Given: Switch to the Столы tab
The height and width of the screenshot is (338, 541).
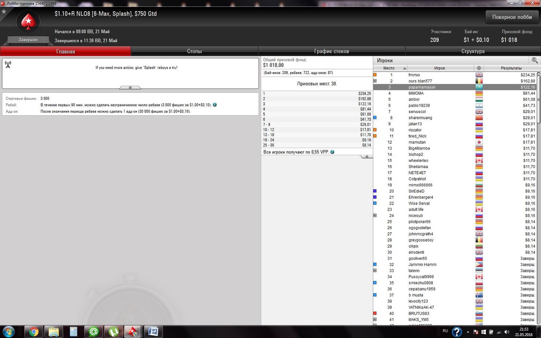Looking at the screenshot, I should tap(194, 51).
